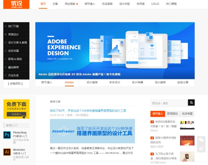Click the 酷站推荐 sidebar menu item
The width and height of the screenshot is (208, 165).
16,67
